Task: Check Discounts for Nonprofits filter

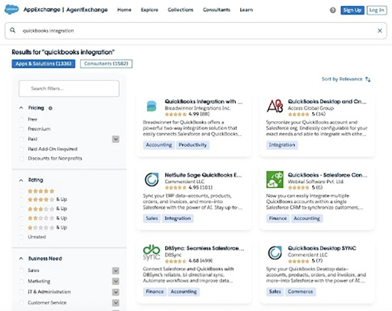Action: (22, 158)
